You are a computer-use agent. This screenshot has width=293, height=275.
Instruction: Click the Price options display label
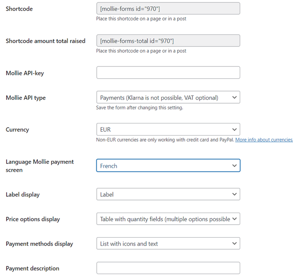pos(33,219)
